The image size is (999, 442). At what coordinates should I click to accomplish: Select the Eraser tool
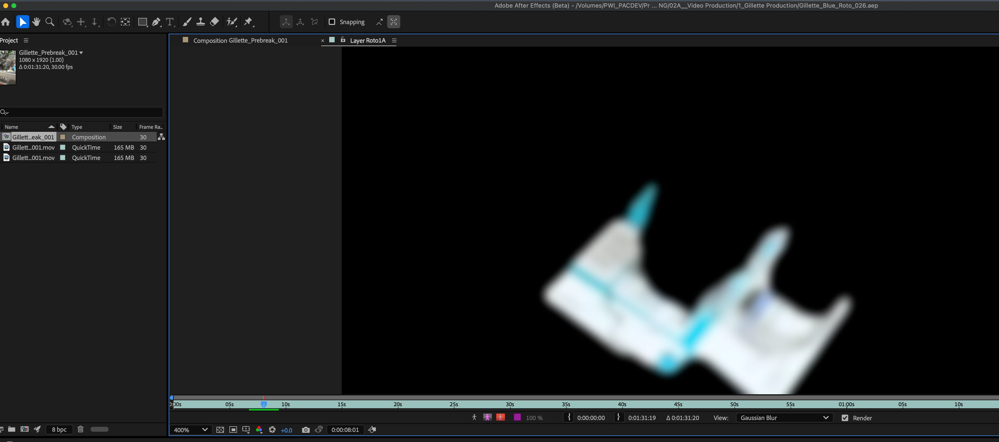coord(214,22)
